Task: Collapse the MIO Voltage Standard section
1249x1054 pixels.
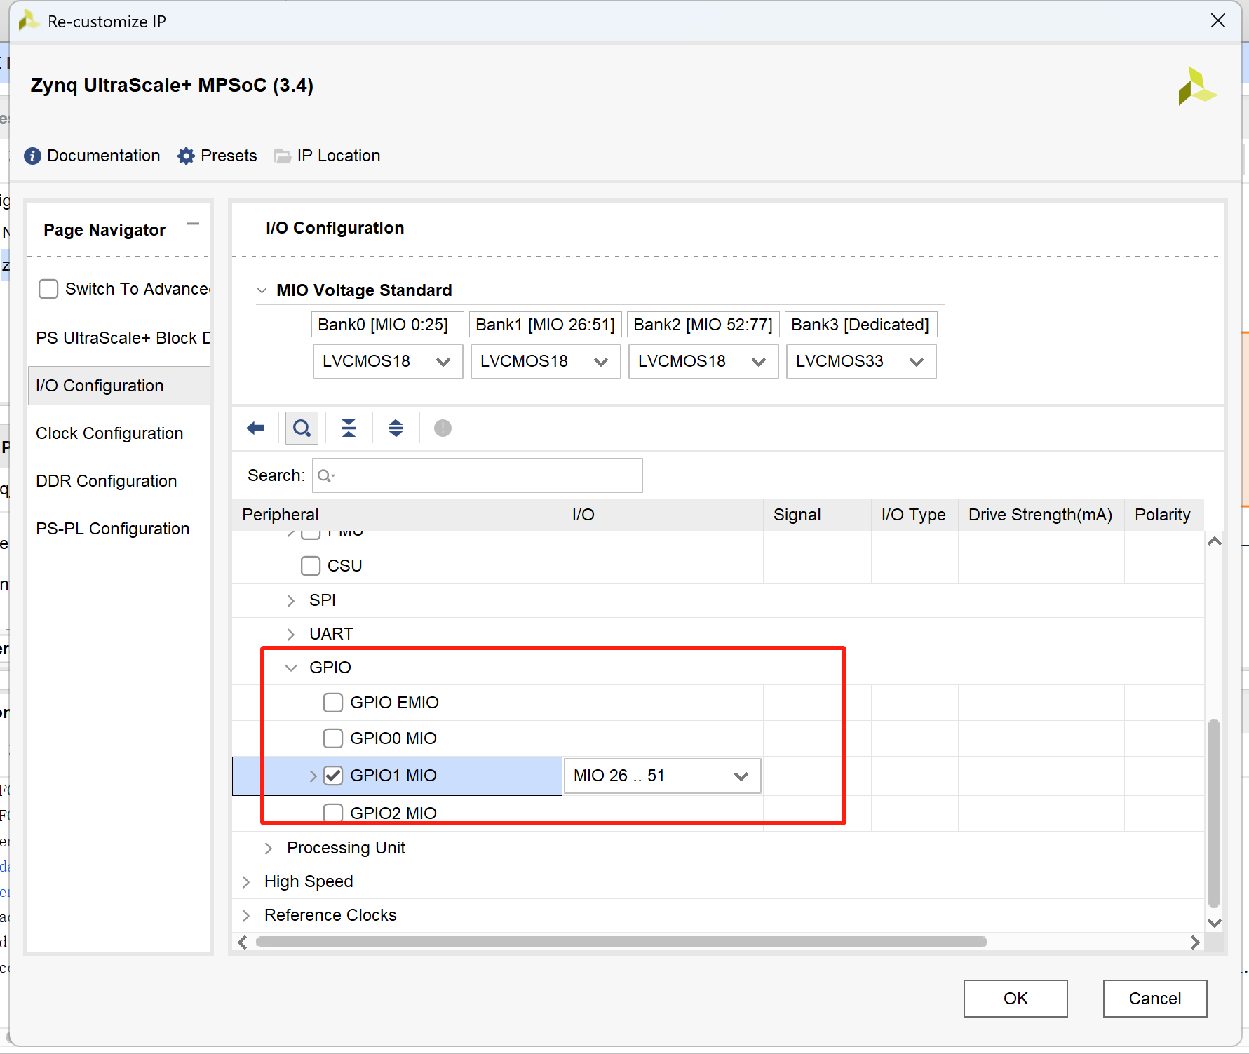Action: (x=262, y=290)
